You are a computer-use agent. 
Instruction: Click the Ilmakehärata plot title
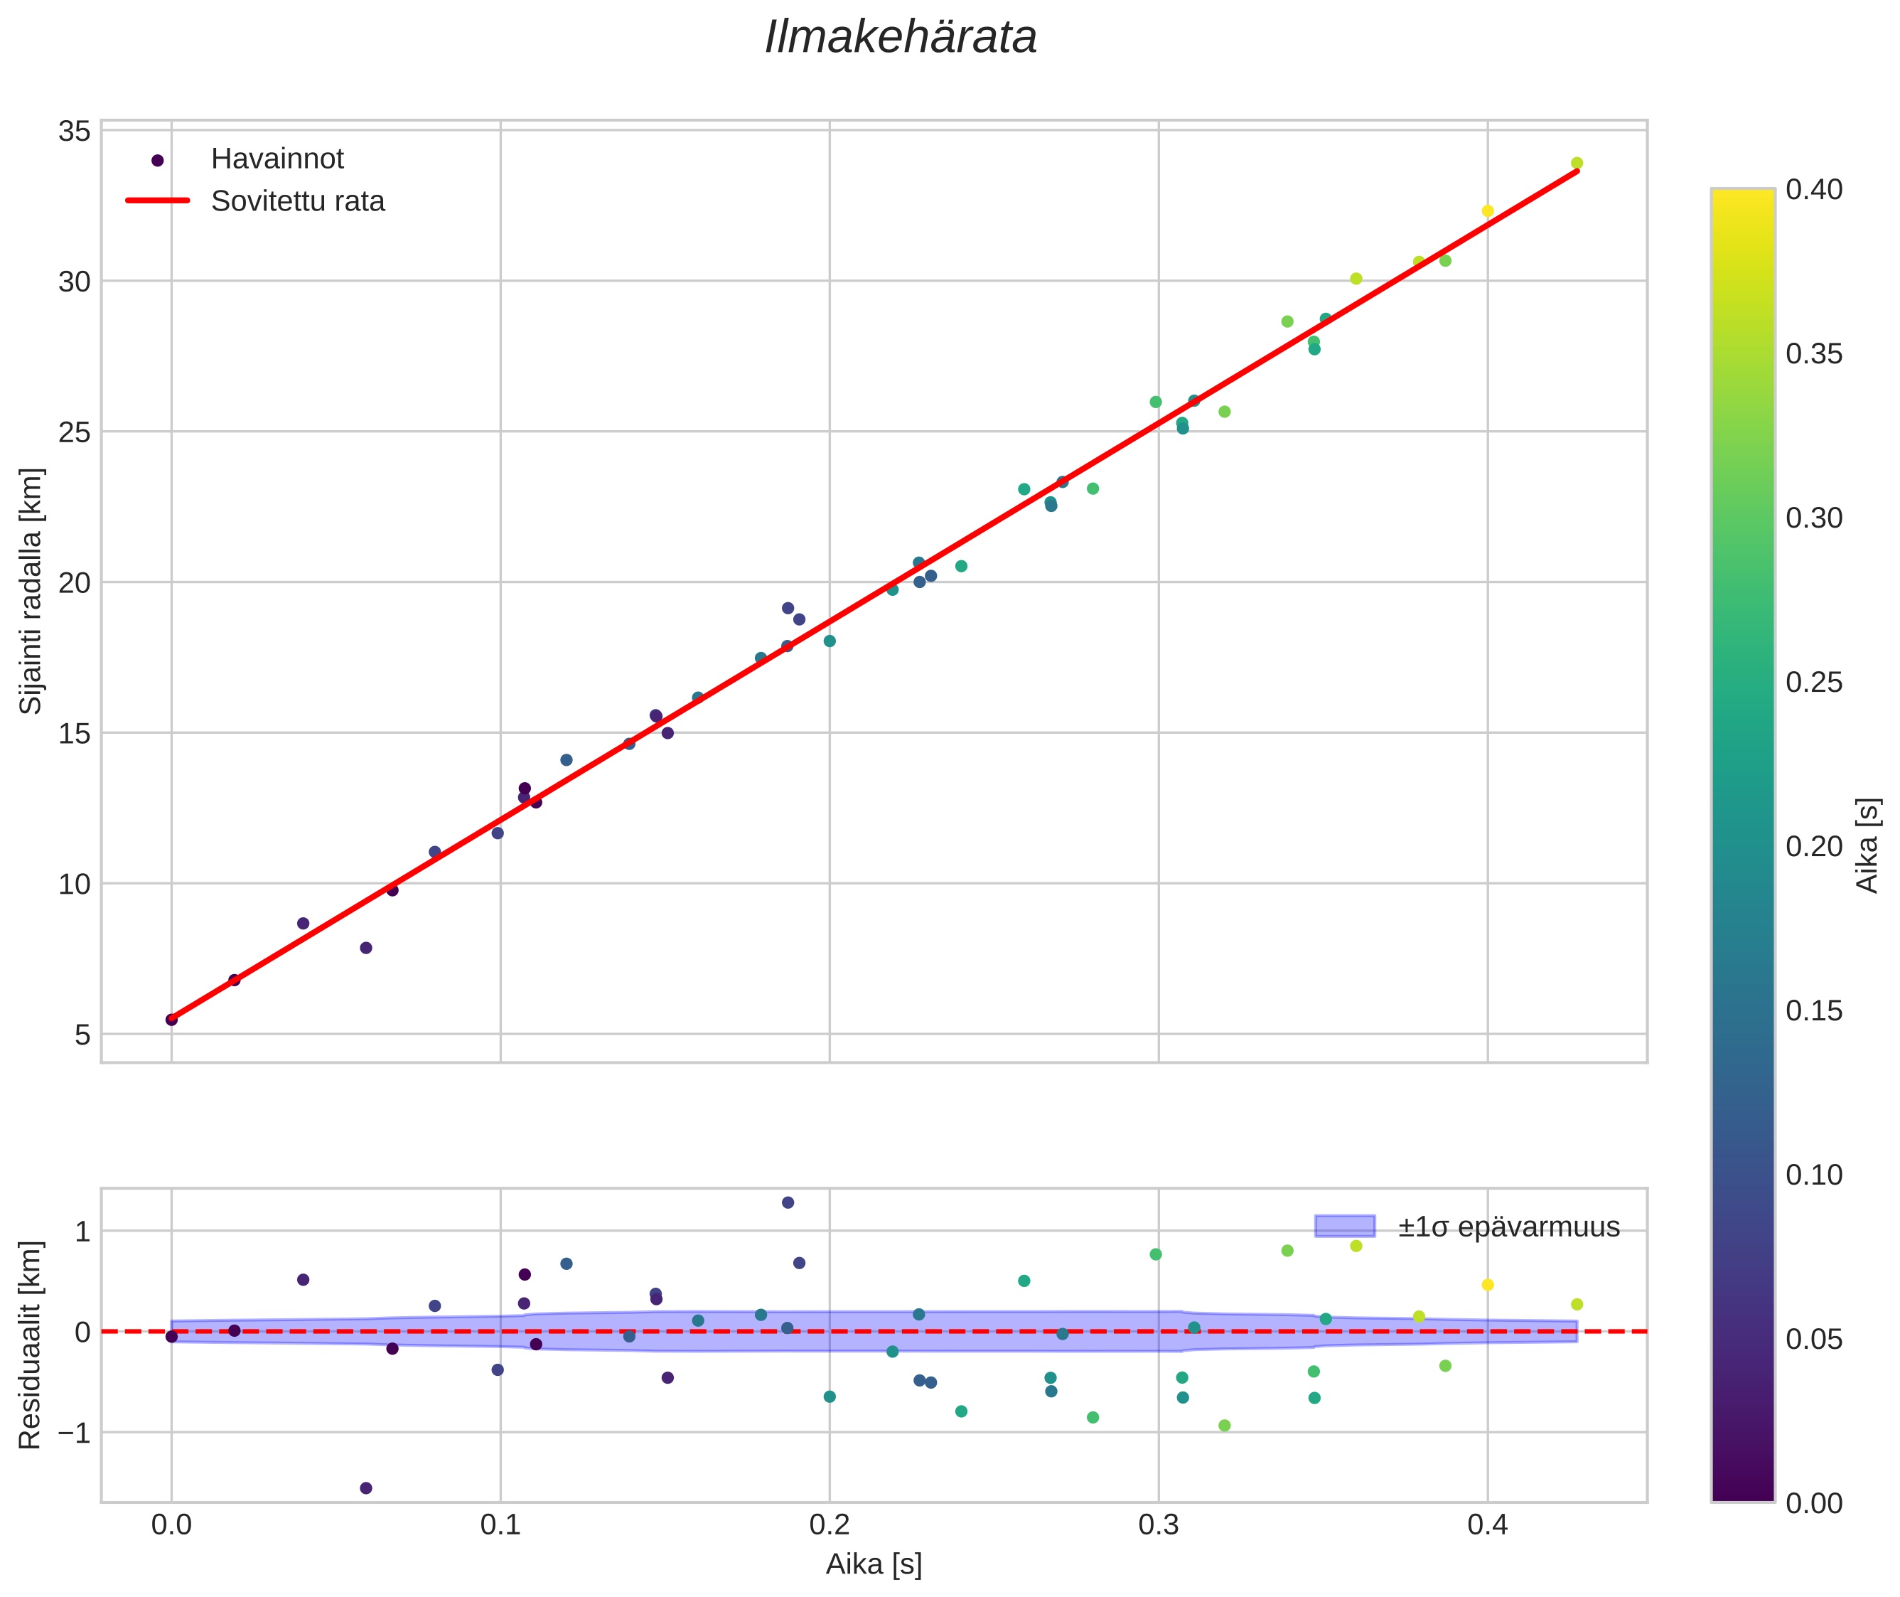tap(900, 38)
